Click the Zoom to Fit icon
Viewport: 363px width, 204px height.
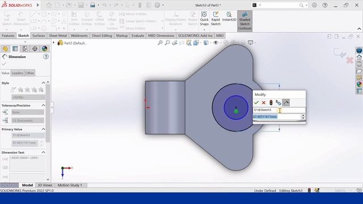pos(160,43)
